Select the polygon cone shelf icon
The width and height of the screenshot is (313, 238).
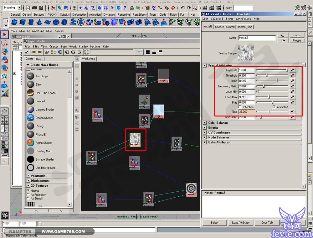pos(39,22)
